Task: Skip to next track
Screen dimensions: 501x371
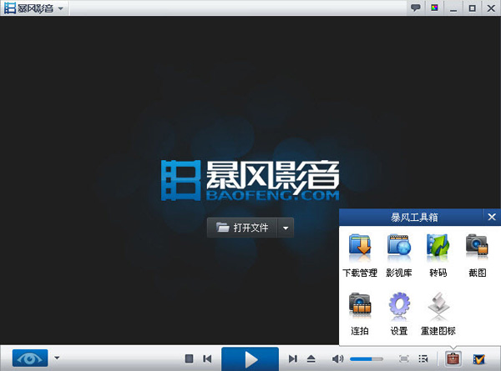Action: pos(293,358)
